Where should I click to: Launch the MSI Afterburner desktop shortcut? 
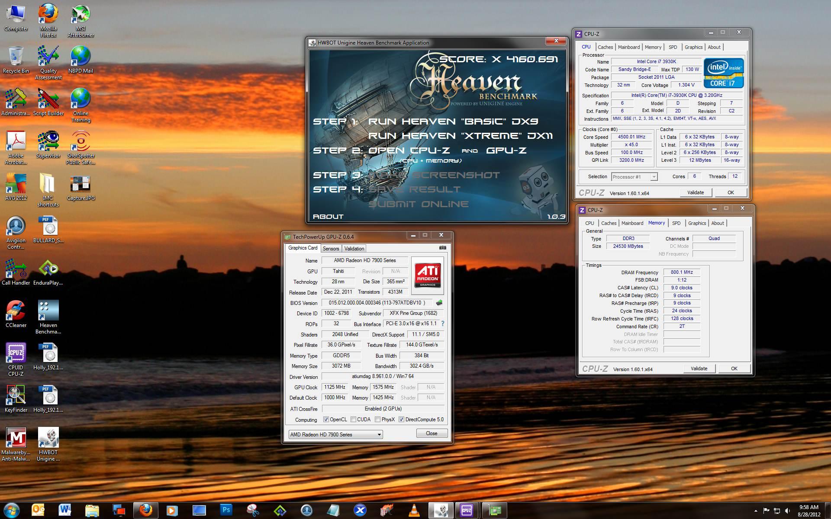[81, 21]
